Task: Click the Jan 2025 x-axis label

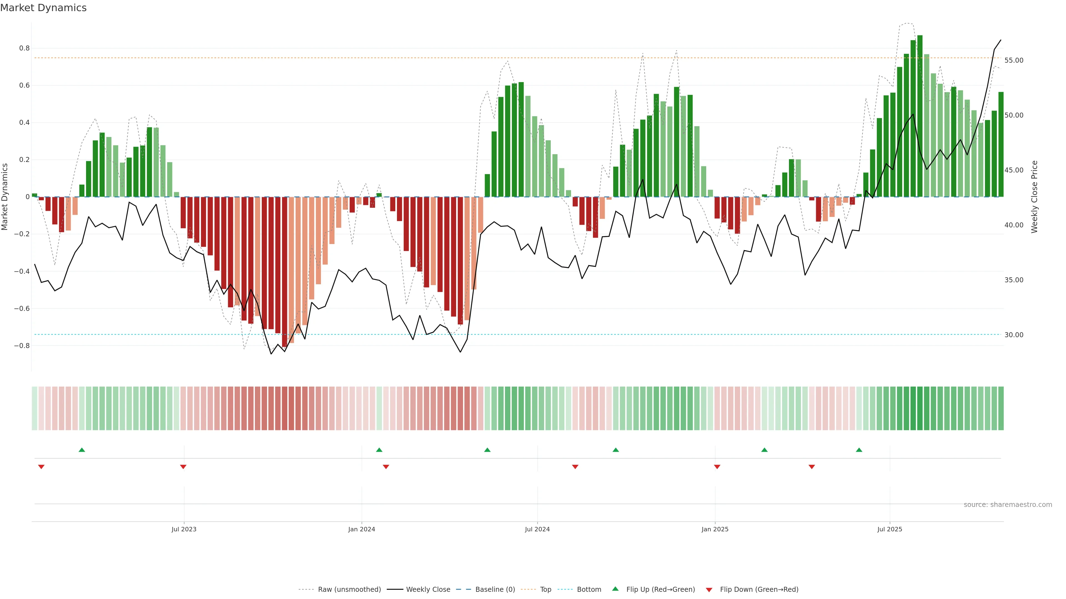Action: [715, 529]
